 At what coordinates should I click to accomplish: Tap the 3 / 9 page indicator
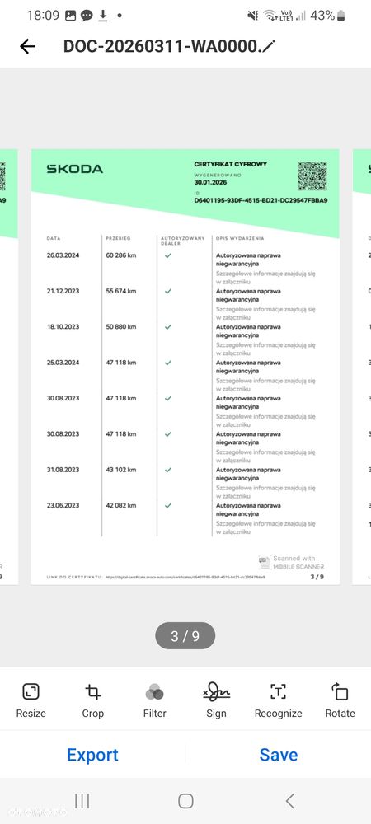(185, 636)
